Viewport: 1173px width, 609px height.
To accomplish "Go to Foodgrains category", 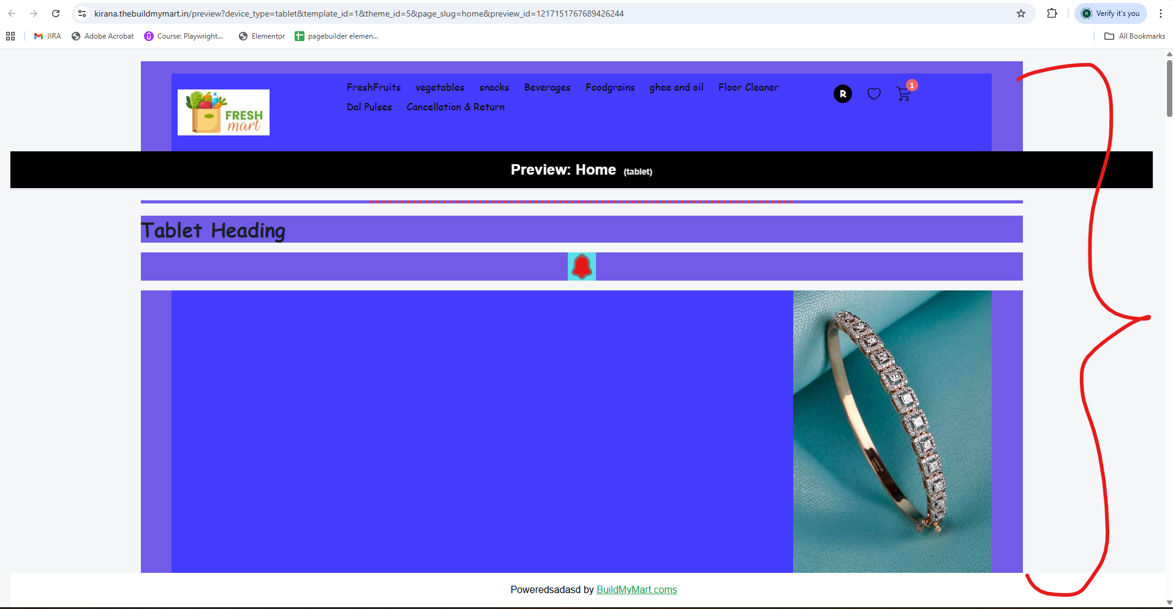I will pyautogui.click(x=610, y=87).
